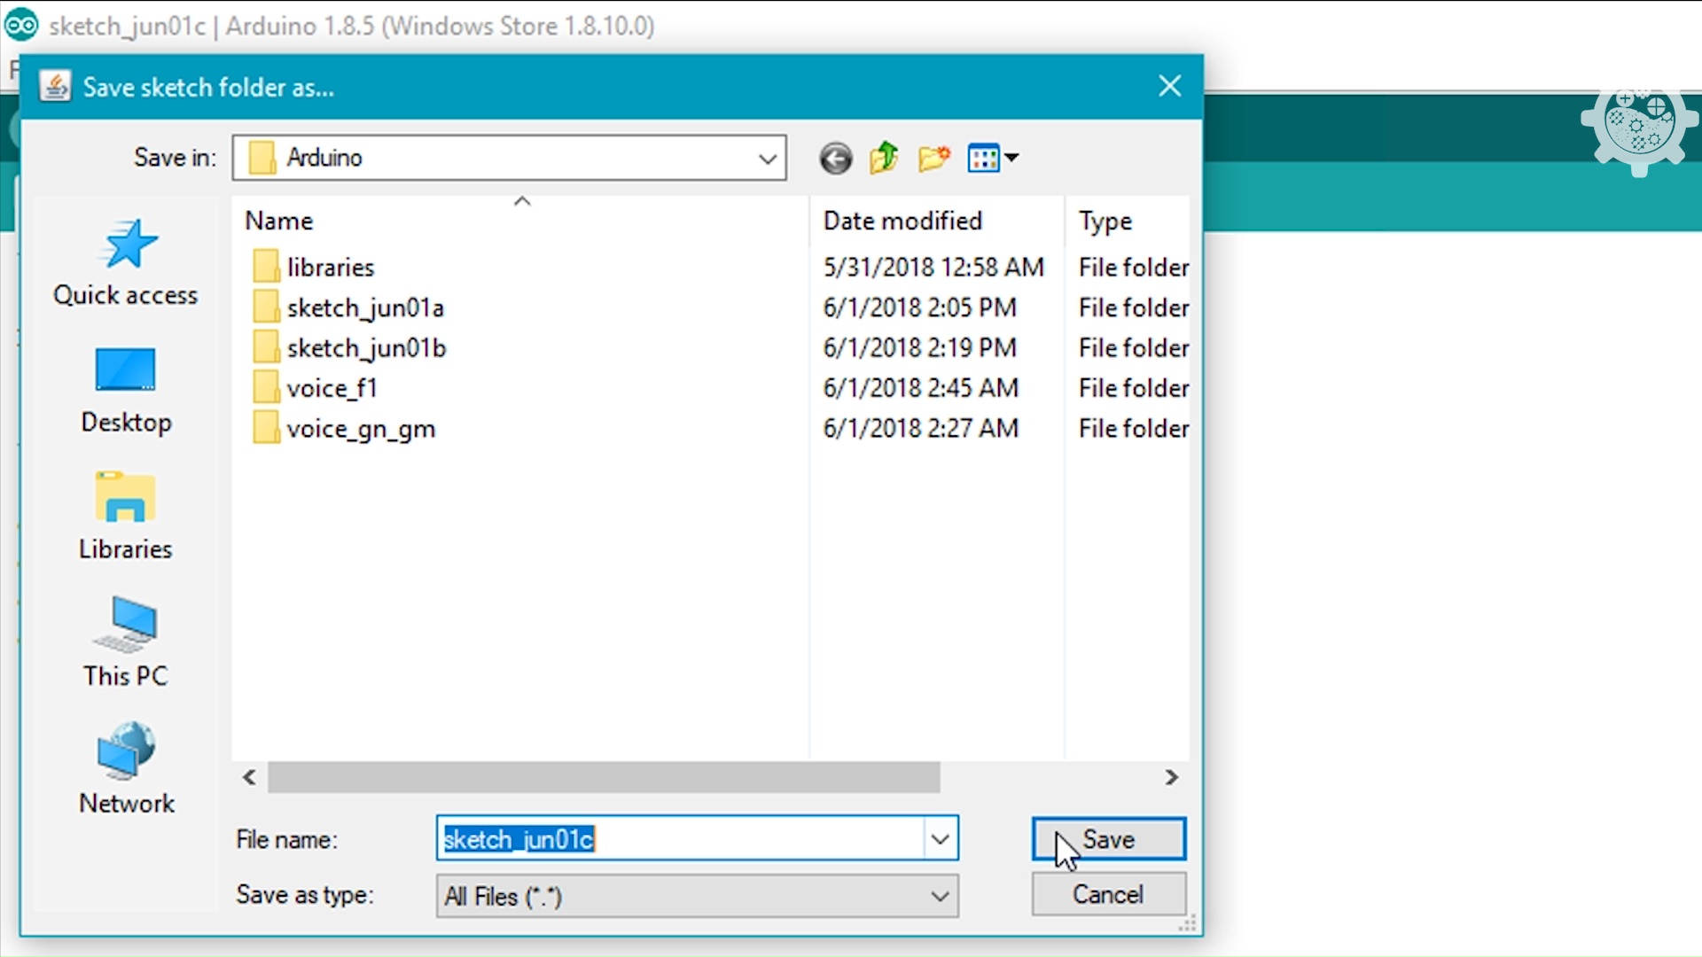
Task: Click the Arduino logo in the main window title
Action: 21,26
